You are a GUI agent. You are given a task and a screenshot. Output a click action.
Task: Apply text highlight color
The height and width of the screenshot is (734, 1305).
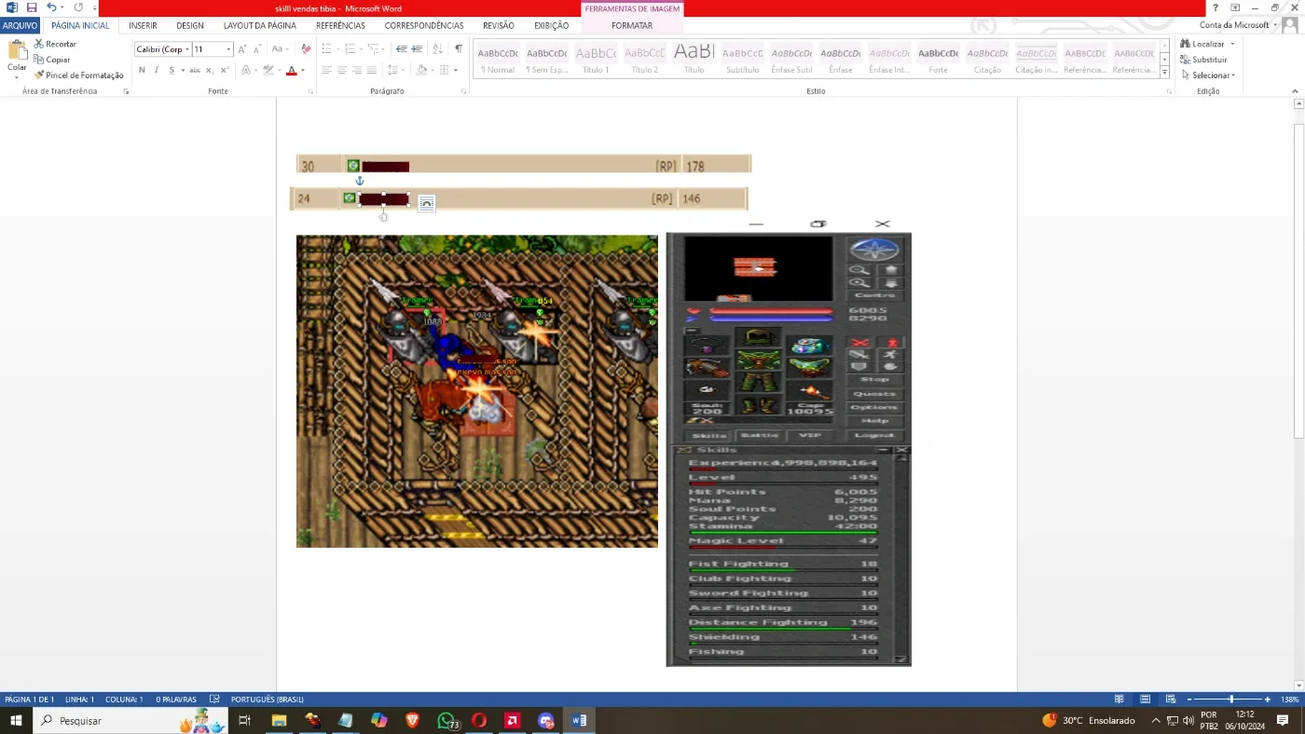[x=268, y=70]
